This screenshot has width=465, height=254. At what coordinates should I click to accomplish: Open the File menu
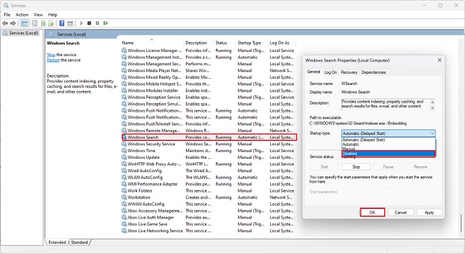(x=7, y=15)
